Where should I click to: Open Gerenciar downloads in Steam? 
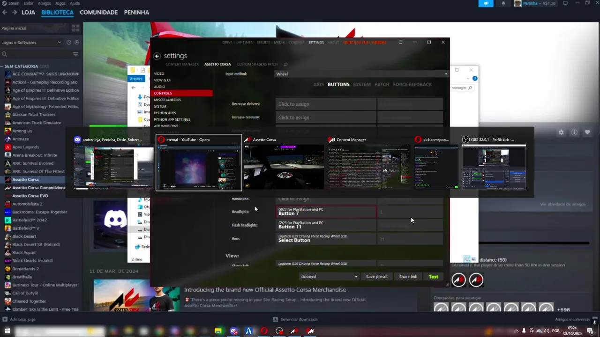coord(295,319)
